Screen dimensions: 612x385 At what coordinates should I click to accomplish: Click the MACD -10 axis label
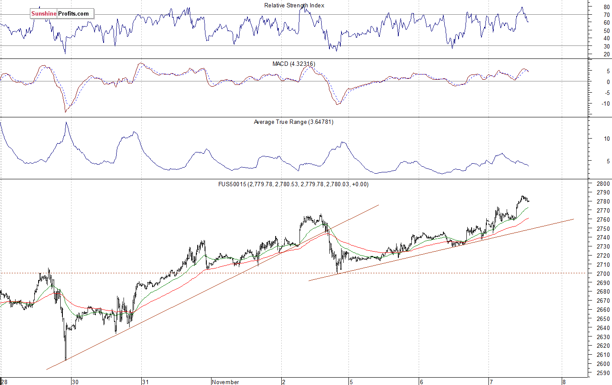pos(605,104)
